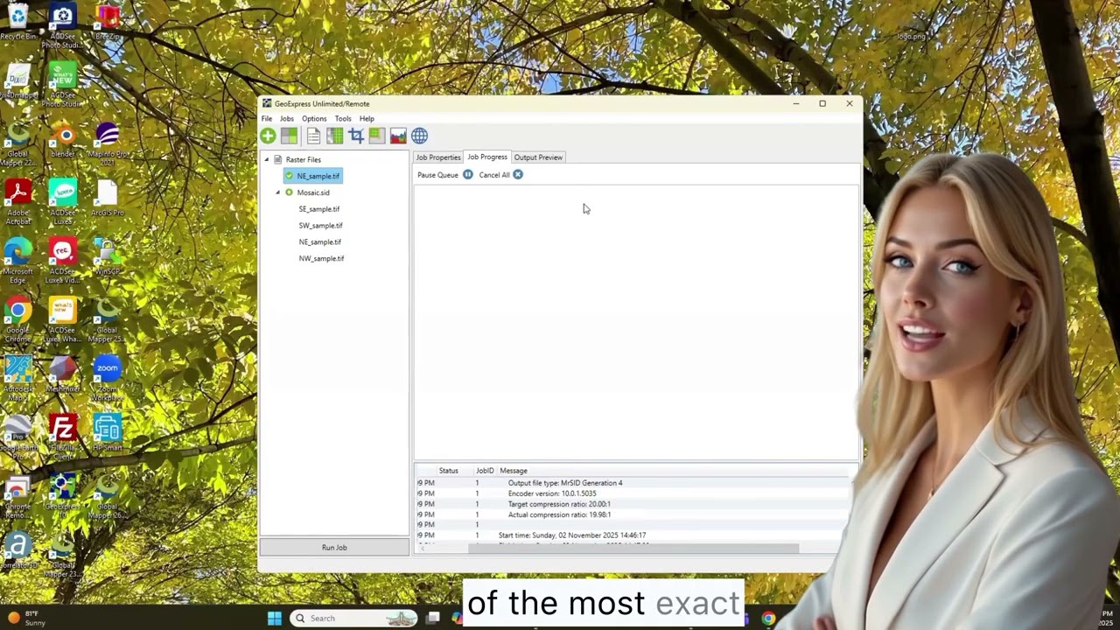Click the Status column header
Screen dimensions: 1120x630
click(449, 471)
